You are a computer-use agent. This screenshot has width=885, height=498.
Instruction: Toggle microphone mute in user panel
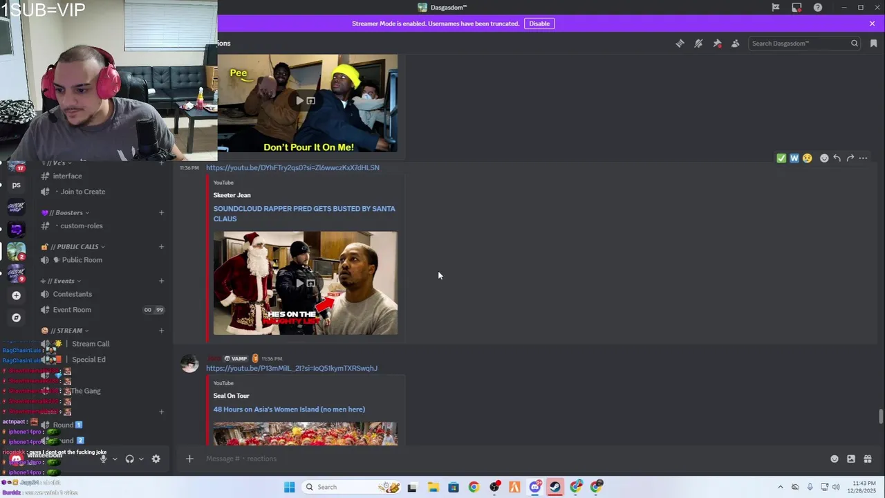(104, 459)
